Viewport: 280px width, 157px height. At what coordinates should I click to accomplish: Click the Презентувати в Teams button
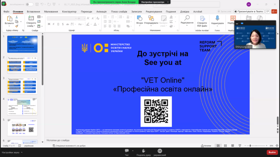[249, 11]
